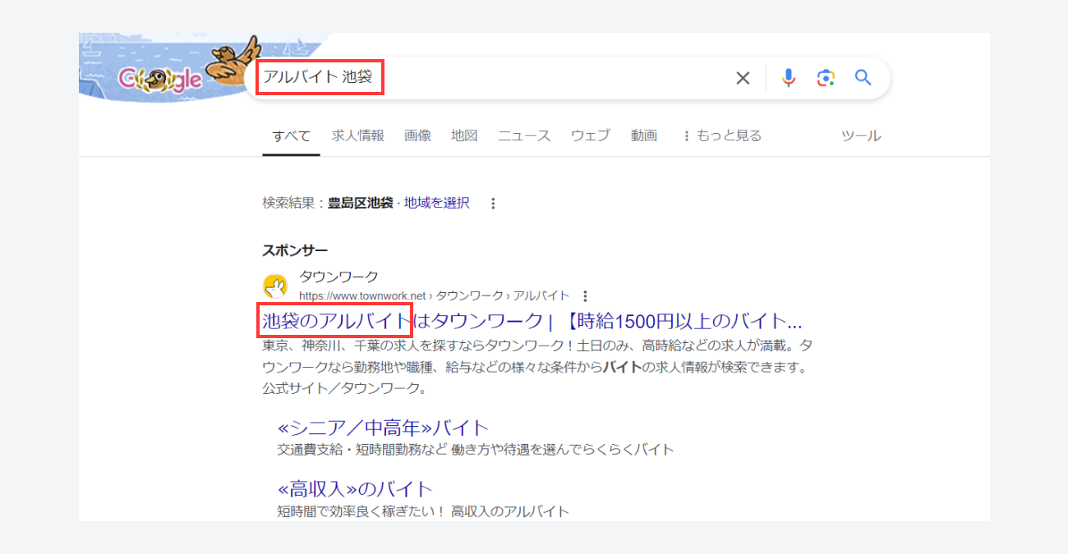
Task: Click description text starting 東京、神奈川、千葉の求人
Action: pyautogui.click(x=537, y=366)
